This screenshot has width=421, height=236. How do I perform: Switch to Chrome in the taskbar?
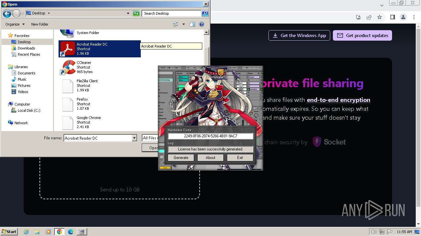(60, 232)
